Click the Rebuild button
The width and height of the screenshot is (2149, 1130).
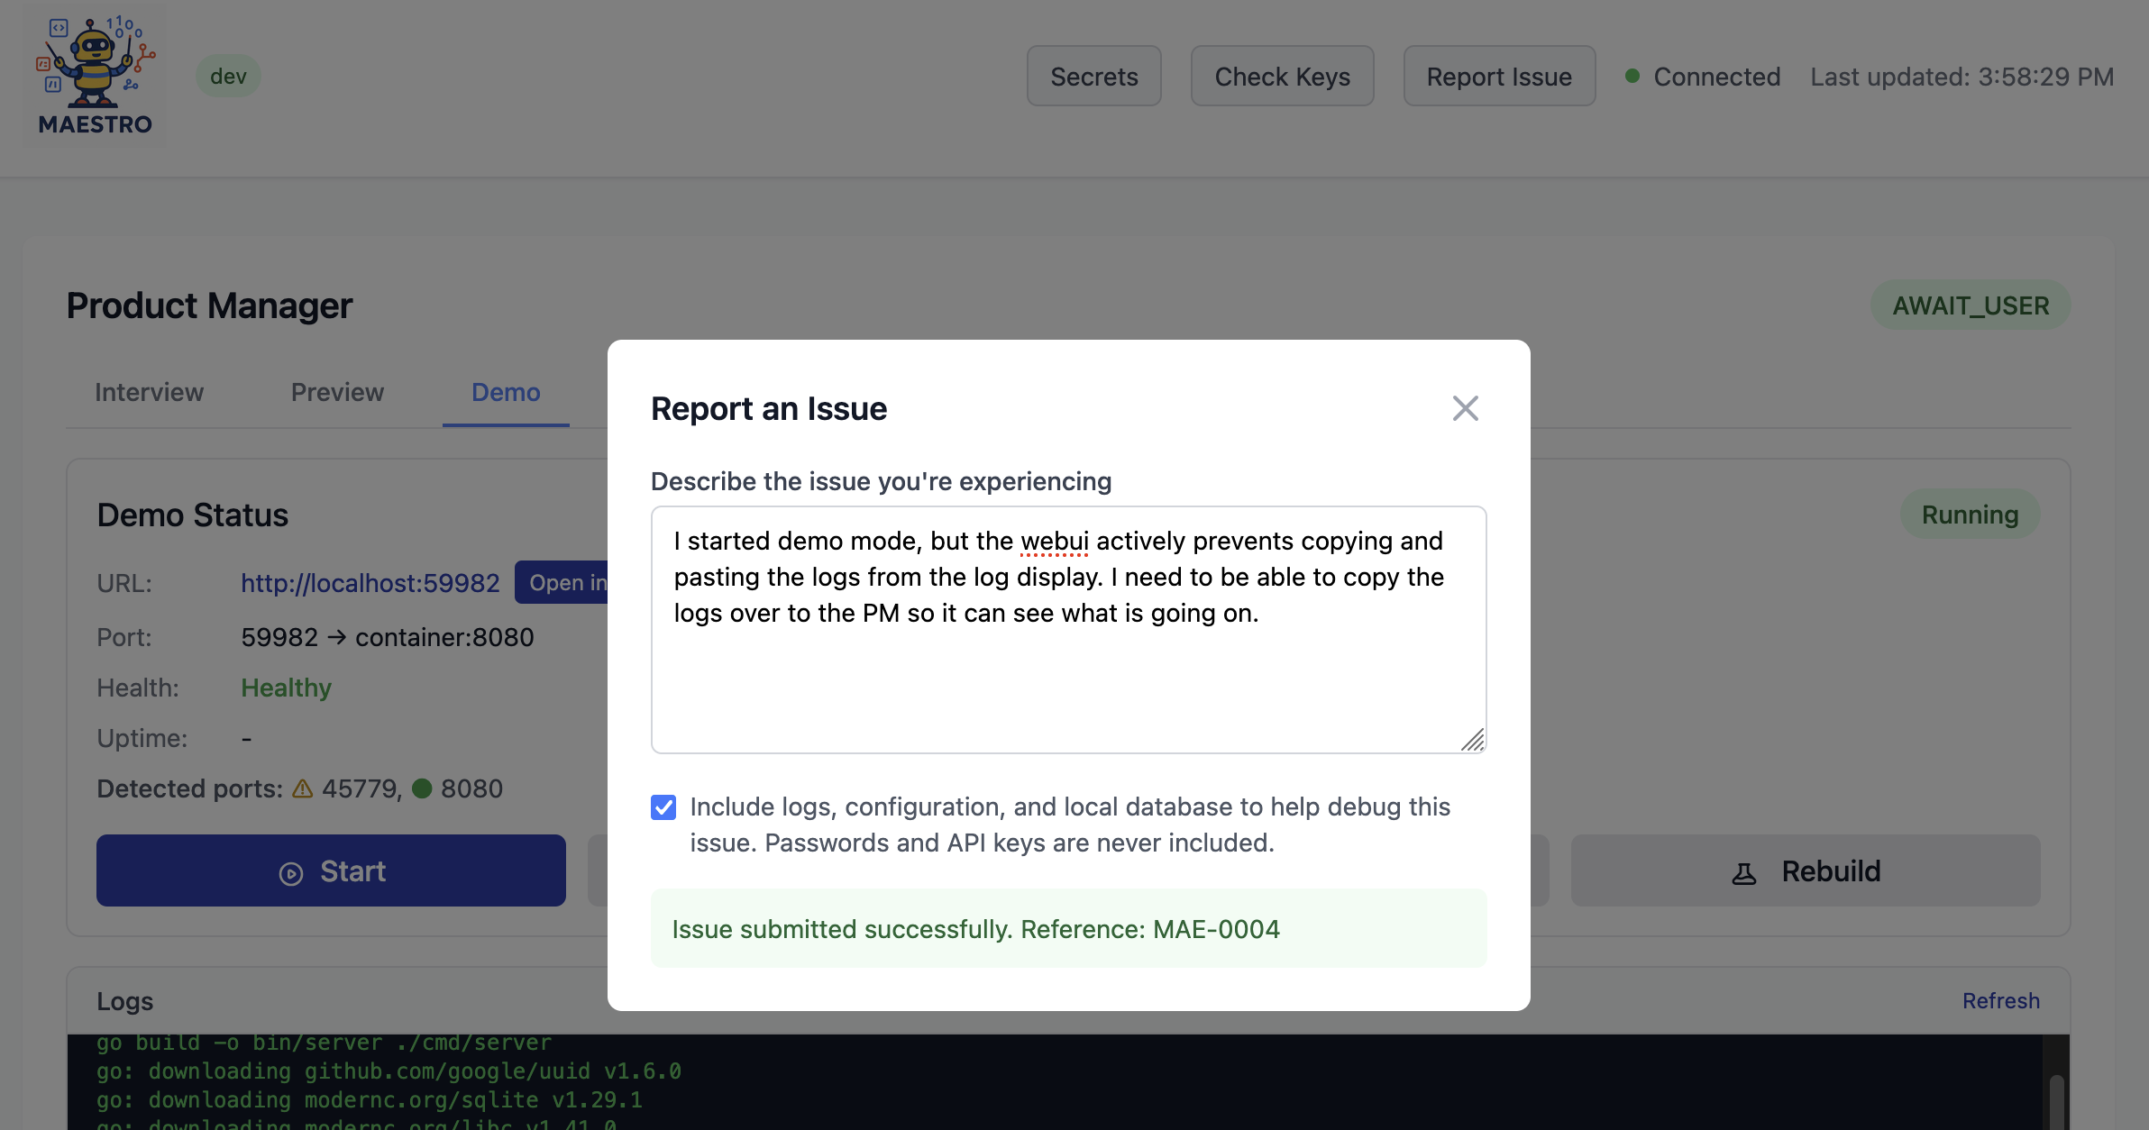pos(1806,870)
